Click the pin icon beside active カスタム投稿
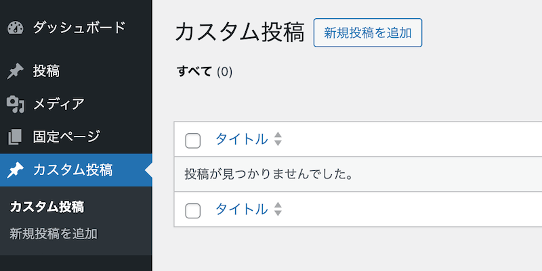The width and height of the screenshot is (542, 271). click(16, 170)
